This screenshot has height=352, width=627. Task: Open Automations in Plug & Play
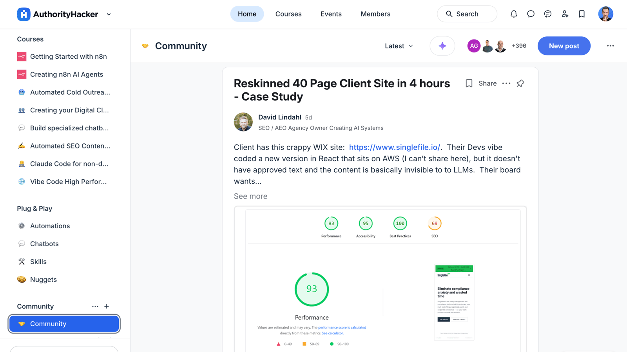tap(64, 226)
